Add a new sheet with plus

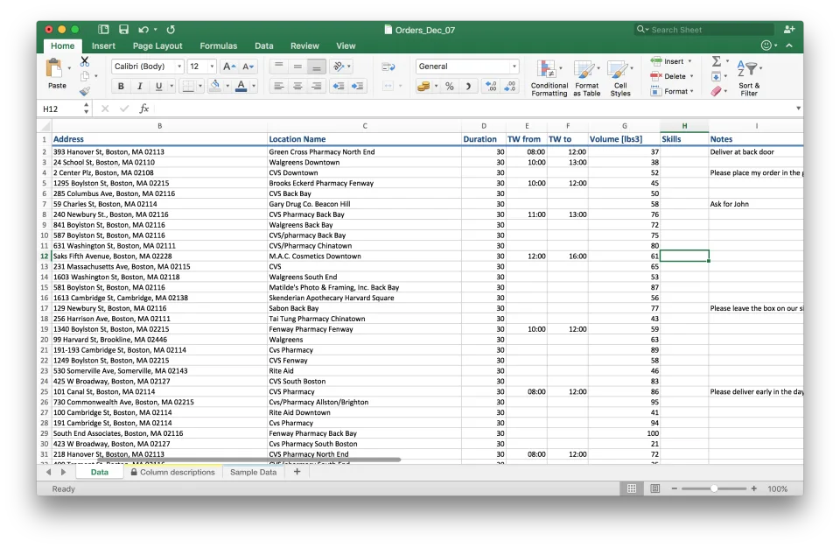pos(297,472)
